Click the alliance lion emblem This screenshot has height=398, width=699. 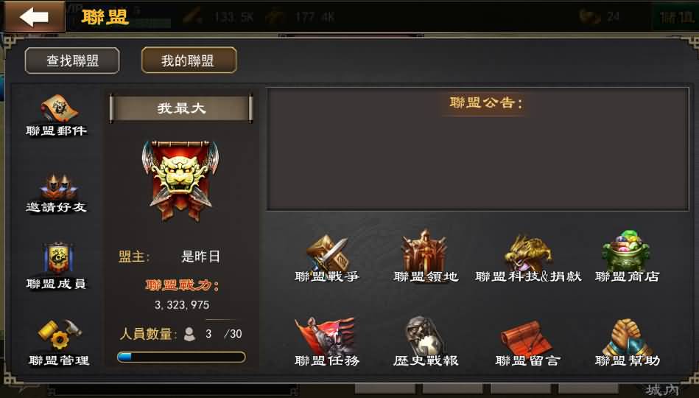tap(180, 180)
